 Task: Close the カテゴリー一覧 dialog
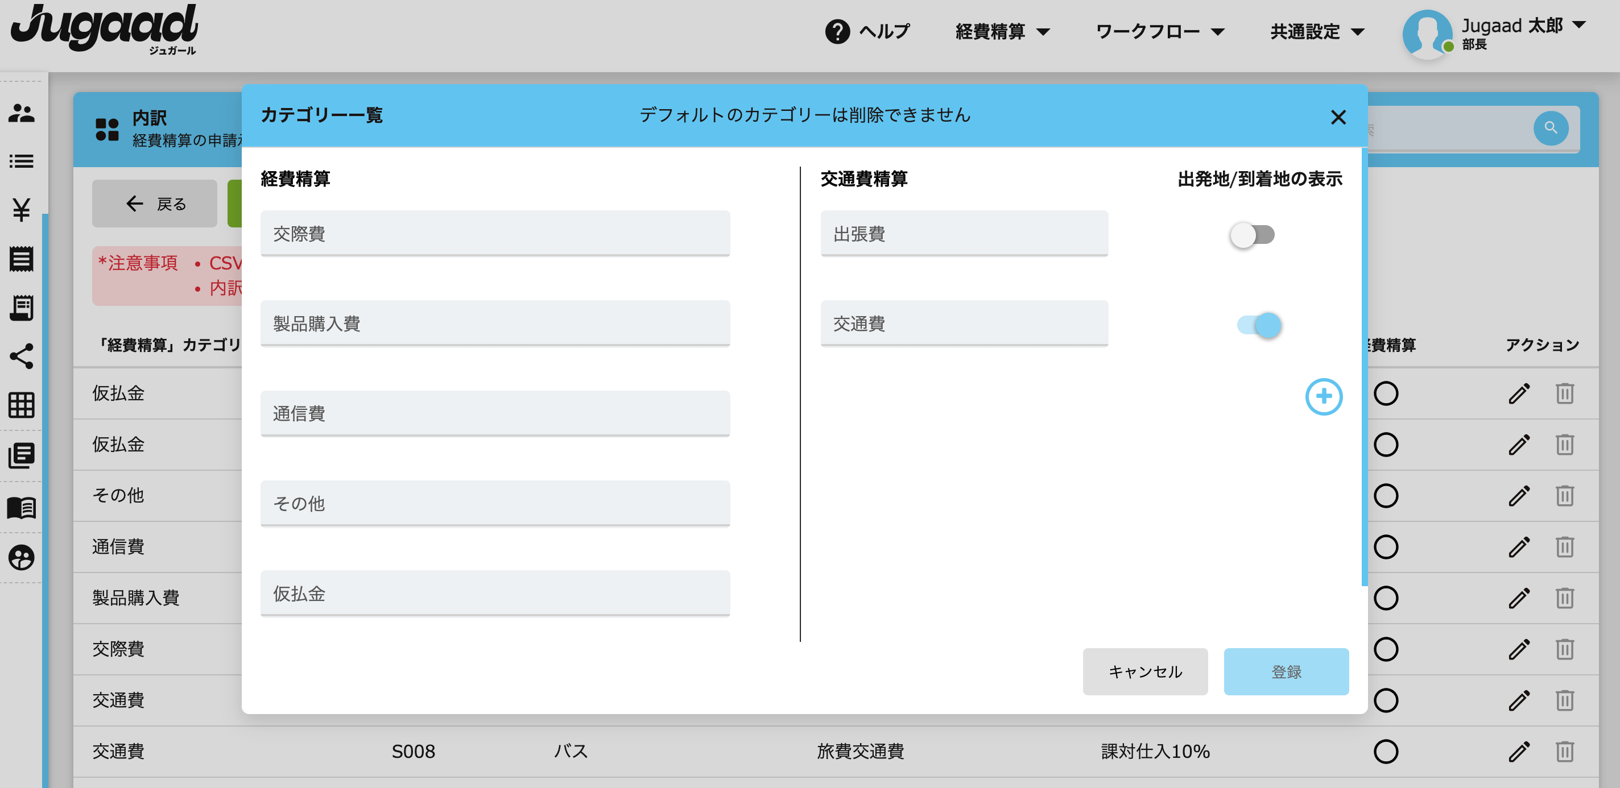coord(1338,117)
